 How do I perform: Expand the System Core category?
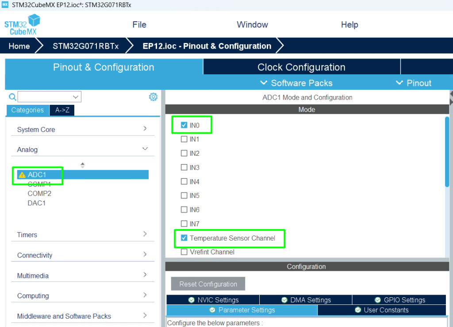(82, 129)
